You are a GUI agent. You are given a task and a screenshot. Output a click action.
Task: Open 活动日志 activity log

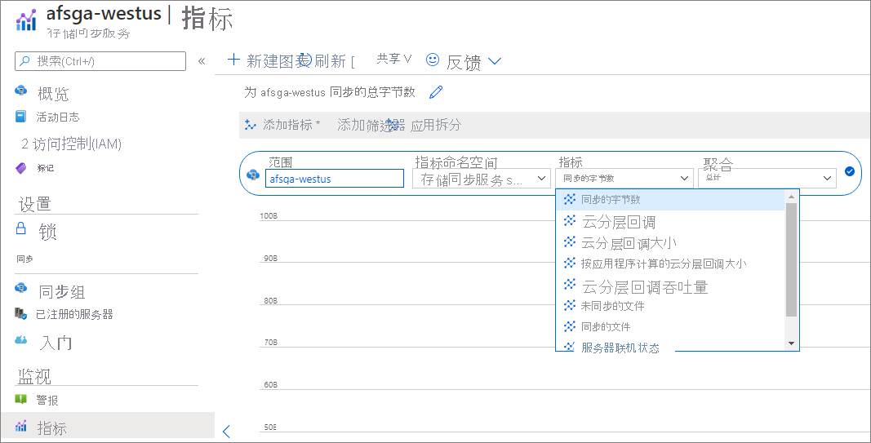58,117
